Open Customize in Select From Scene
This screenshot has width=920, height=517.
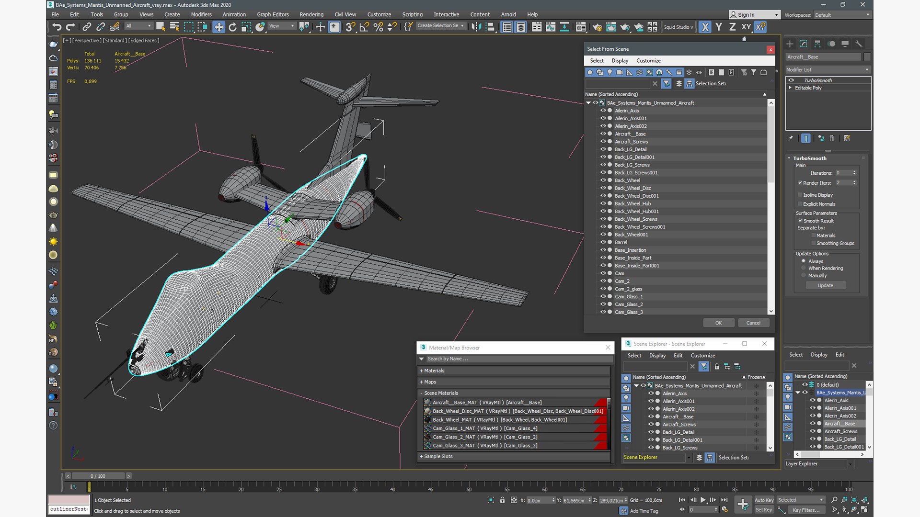click(x=648, y=61)
